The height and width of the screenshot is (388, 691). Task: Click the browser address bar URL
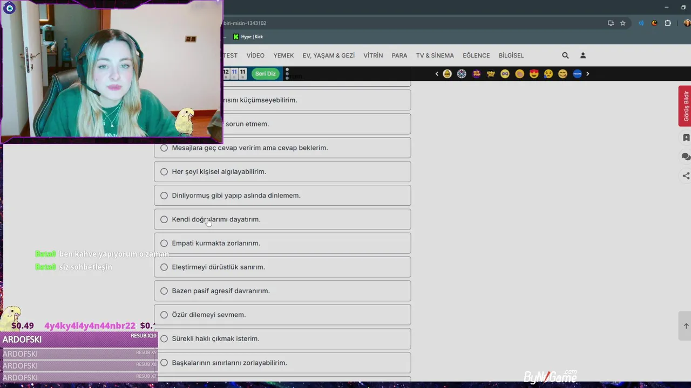245,23
